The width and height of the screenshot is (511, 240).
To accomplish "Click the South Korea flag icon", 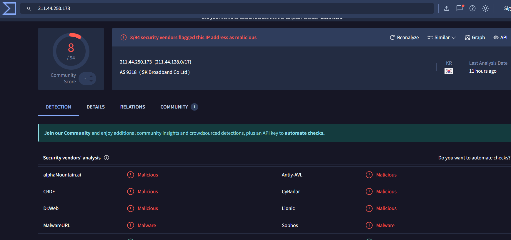I will [449, 71].
